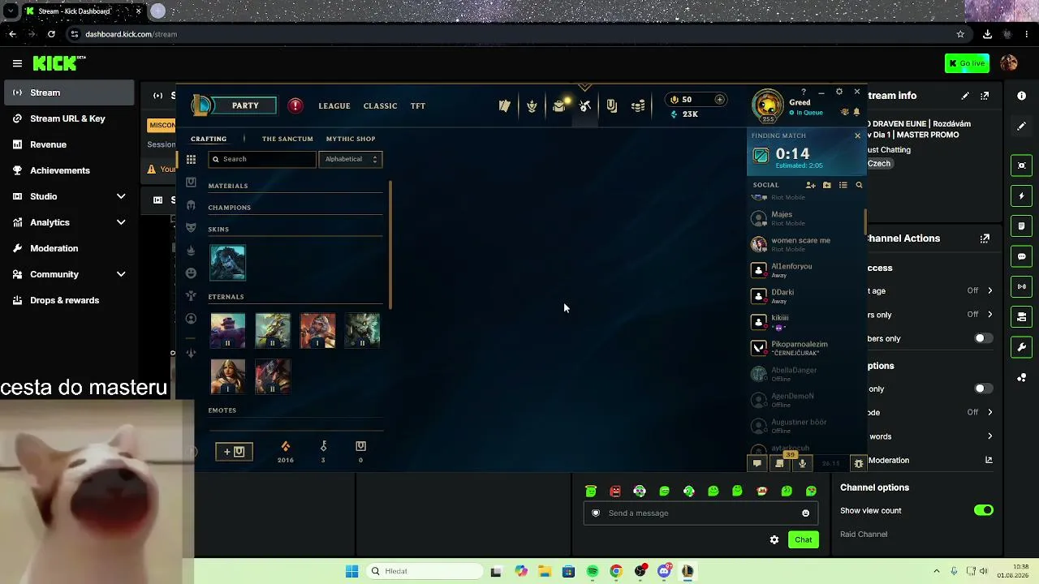Open Kick chat settings gear

click(x=774, y=540)
